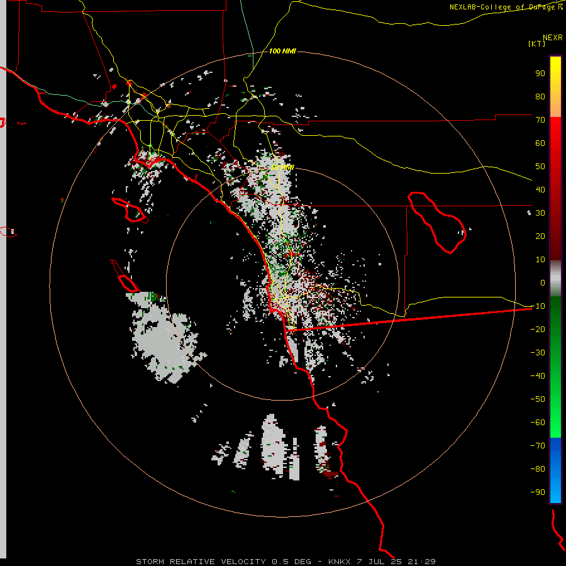The image size is (566, 566).
Task: Click the -10 value on the velocity scale
Action: (538, 306)
